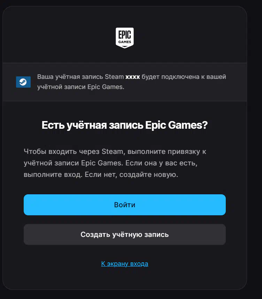Open the К экрану входа link
This screenshot has width=262, height=299.
click(x=125, y=264)
